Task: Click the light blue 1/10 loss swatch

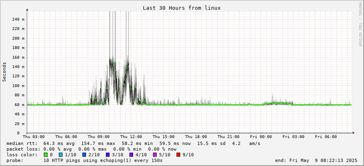Action: tap(60, 155)
